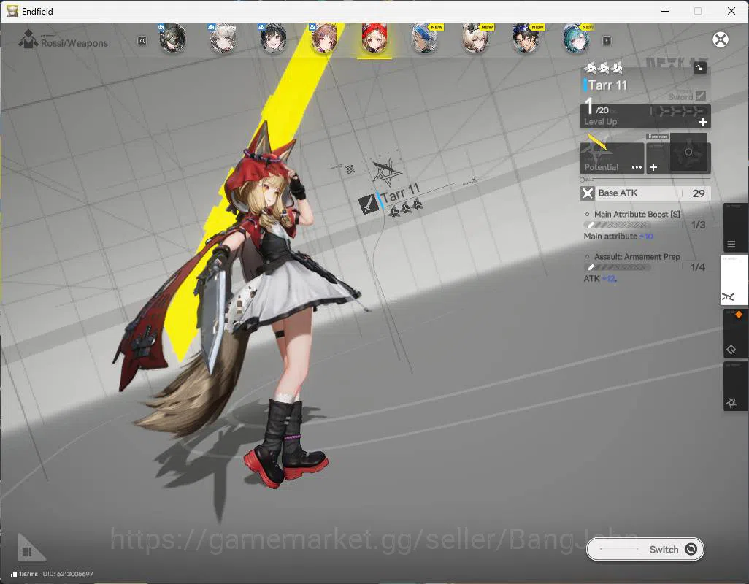The height and width of the screenshot is (584, 749).
Task: Click the network latency indicator 187ms
Action: [x=24, y=574]
